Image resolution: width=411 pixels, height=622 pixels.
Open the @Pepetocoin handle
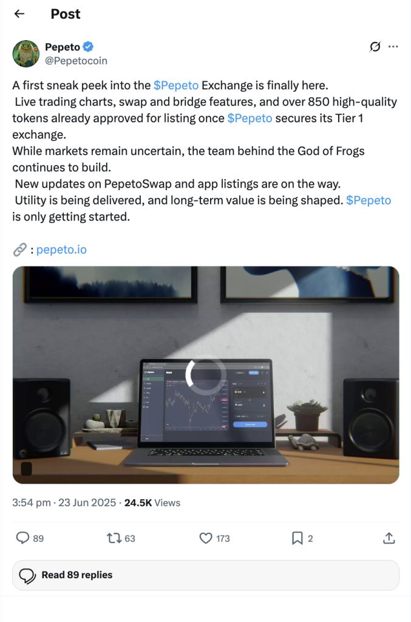click(x=76, y=61)
